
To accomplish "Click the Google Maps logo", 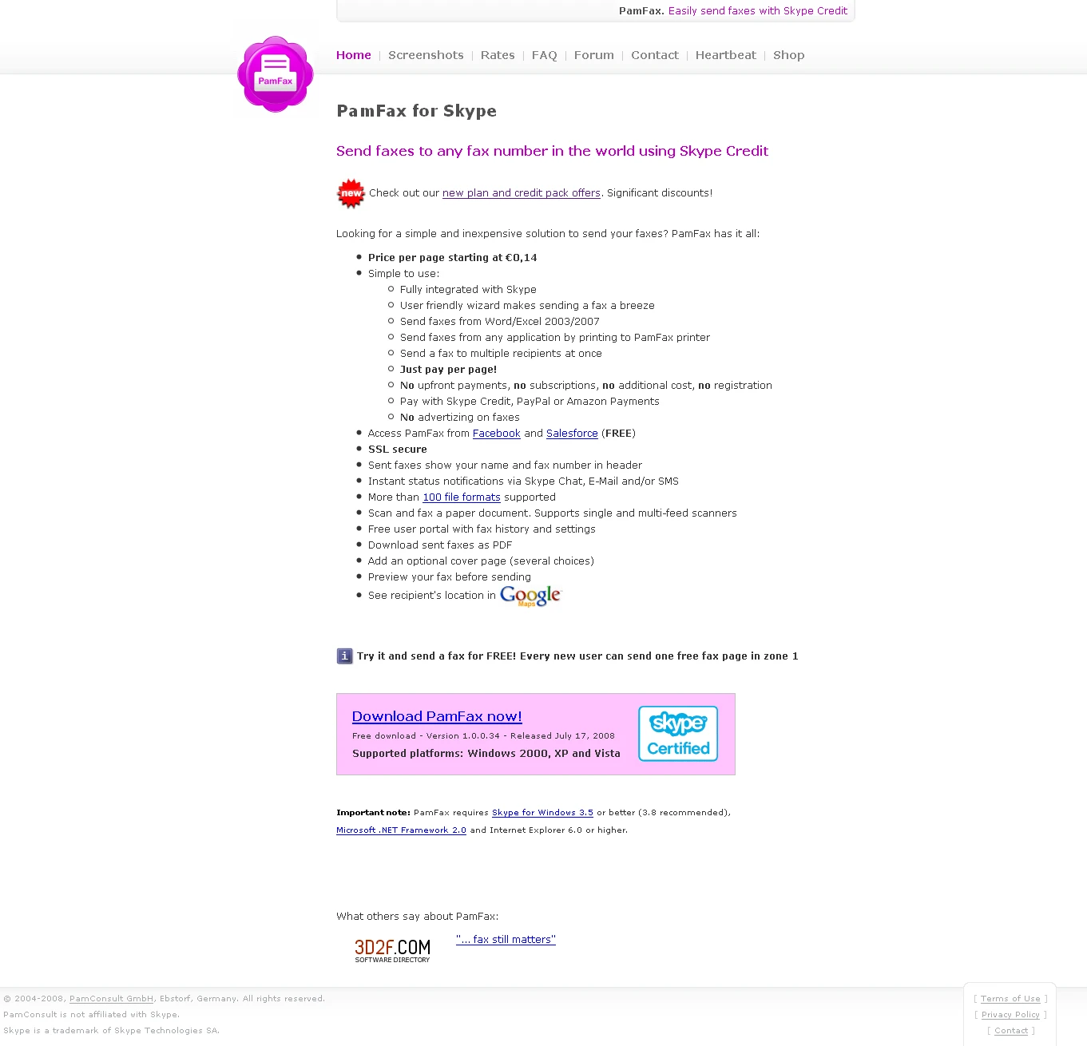I will [531, 596].
